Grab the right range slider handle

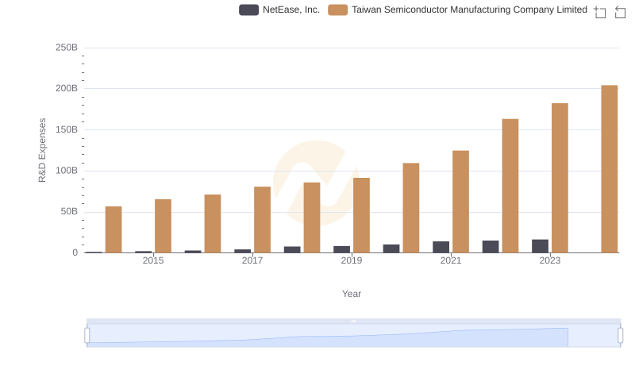click(x=621, y=335)
